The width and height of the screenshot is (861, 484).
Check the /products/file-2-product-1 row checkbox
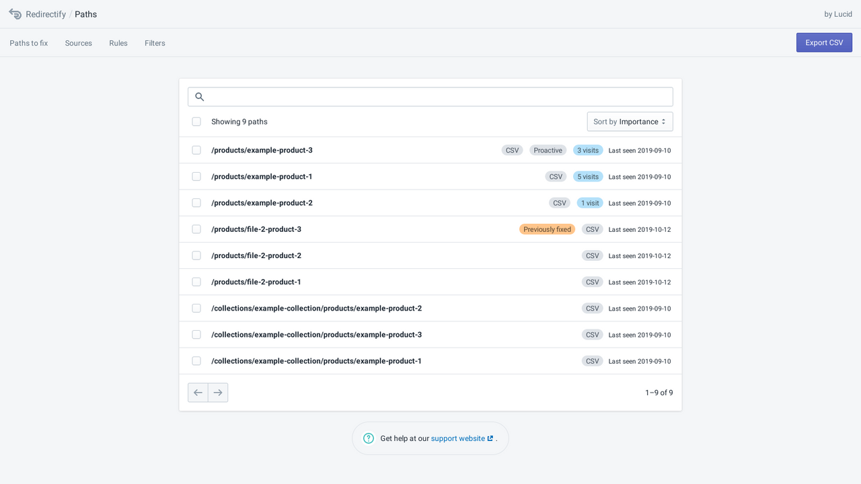196,282
